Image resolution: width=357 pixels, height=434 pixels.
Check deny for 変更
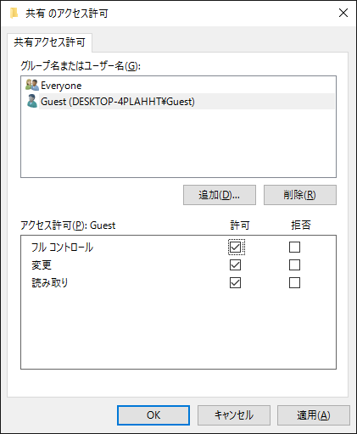pos(294,265)
